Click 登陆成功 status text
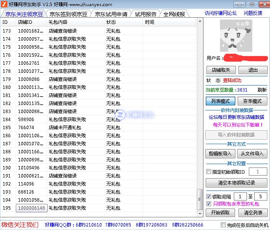This screenshot has height=230, width=270. [x=232, y=80]
